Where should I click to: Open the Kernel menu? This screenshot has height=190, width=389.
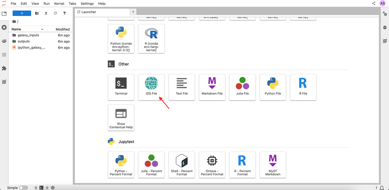tap(59, 4)
